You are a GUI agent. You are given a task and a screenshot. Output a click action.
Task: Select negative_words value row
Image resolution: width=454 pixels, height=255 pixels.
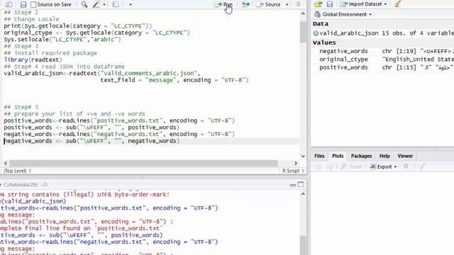point(383,51)
